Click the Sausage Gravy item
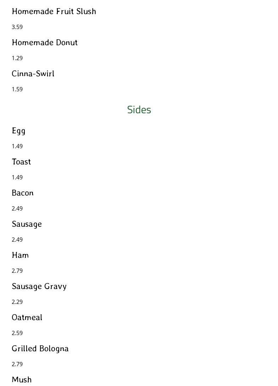The width and height of the screenshot is (278, 386). [39, 286]
